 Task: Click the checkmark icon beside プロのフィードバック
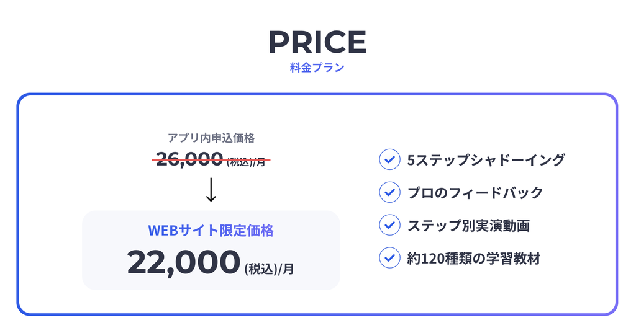[389, 192]
